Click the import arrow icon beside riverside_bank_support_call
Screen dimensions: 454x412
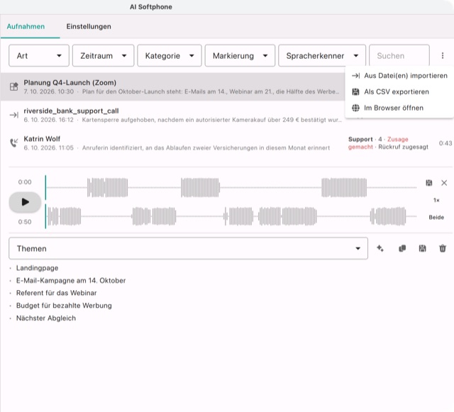[x=14, y=115]
